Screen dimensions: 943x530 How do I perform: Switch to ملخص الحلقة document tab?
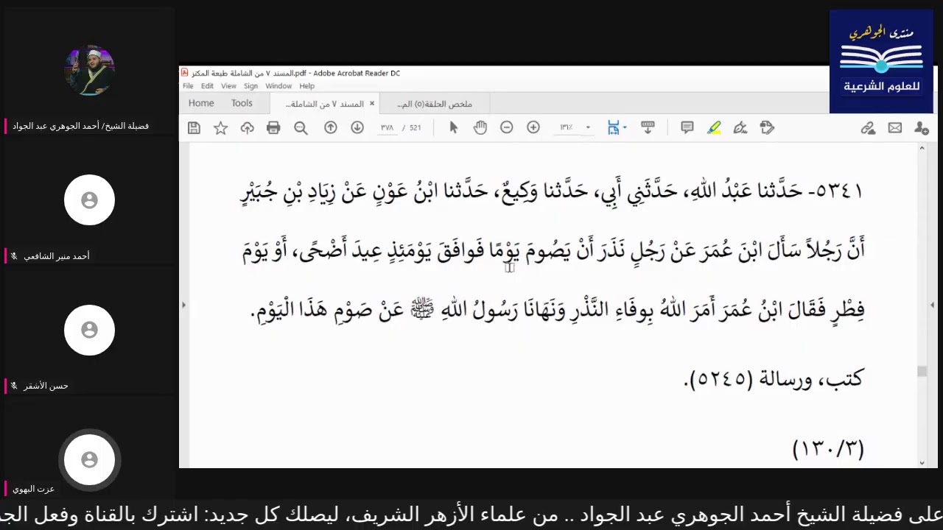point(435,104)
